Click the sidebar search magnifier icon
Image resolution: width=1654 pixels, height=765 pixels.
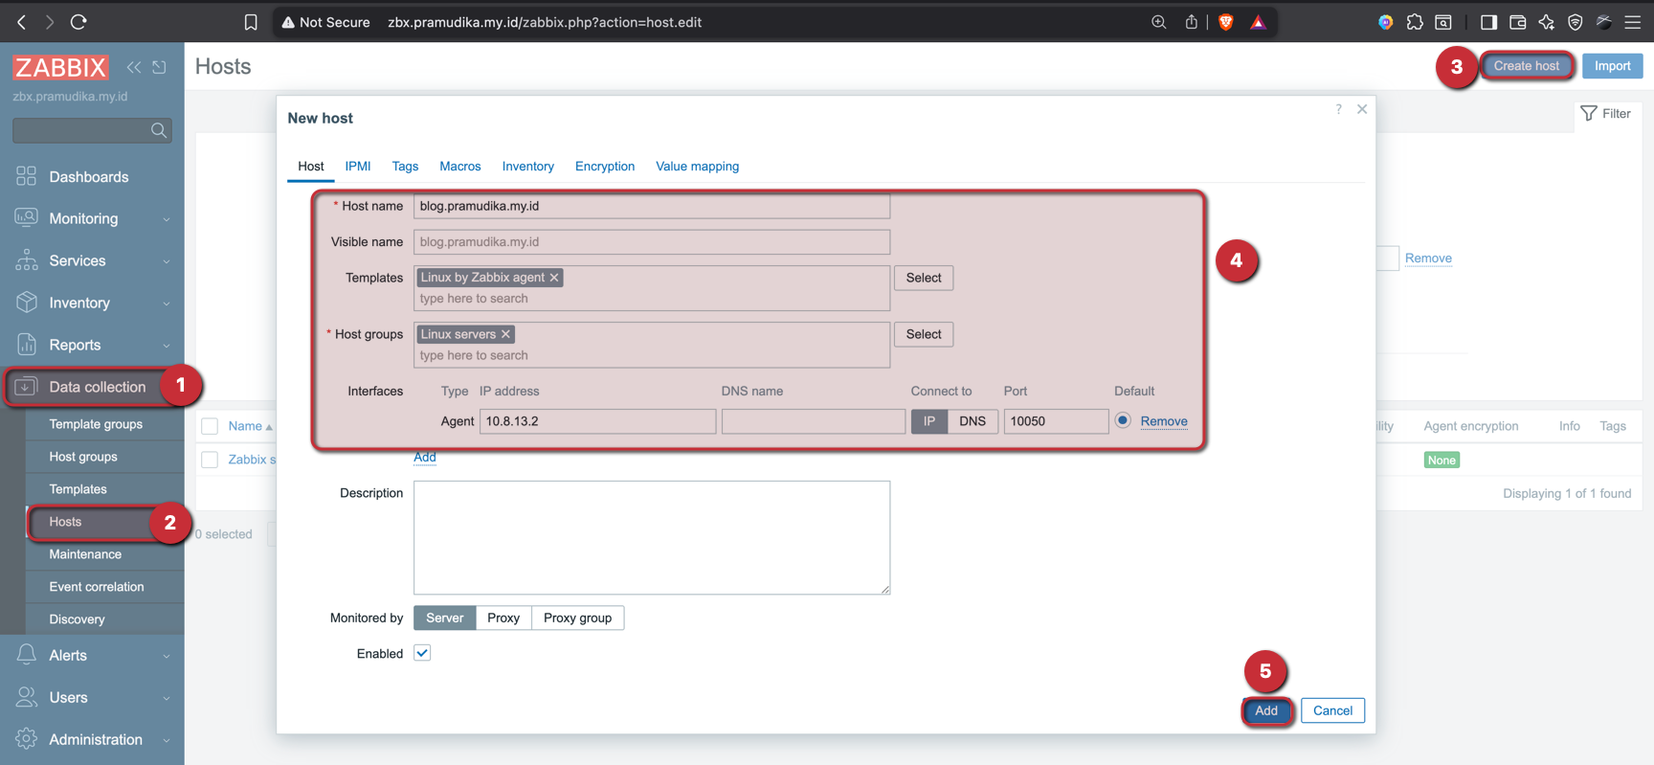point(159,130)
